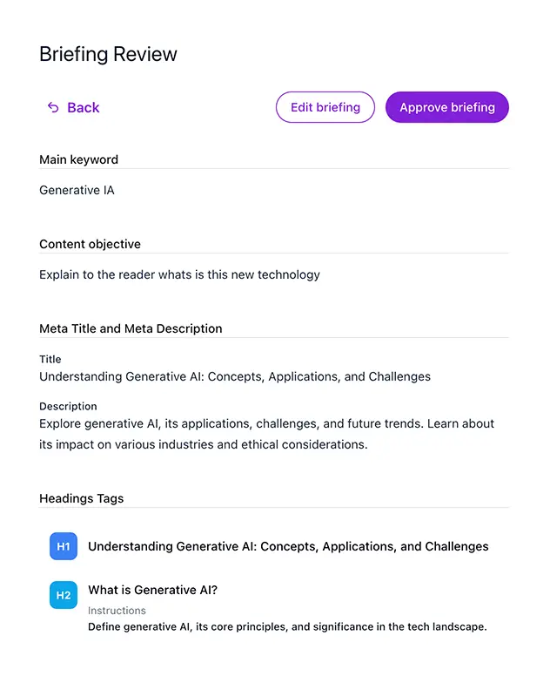Click the H2 tag badge
Image resolution: width=550 pixels, height=676 pixels.
[x=64, y=595]
